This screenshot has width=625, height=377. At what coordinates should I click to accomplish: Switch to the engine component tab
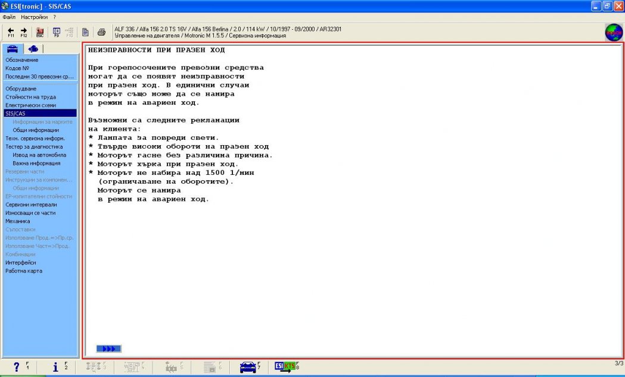(33, 49)
